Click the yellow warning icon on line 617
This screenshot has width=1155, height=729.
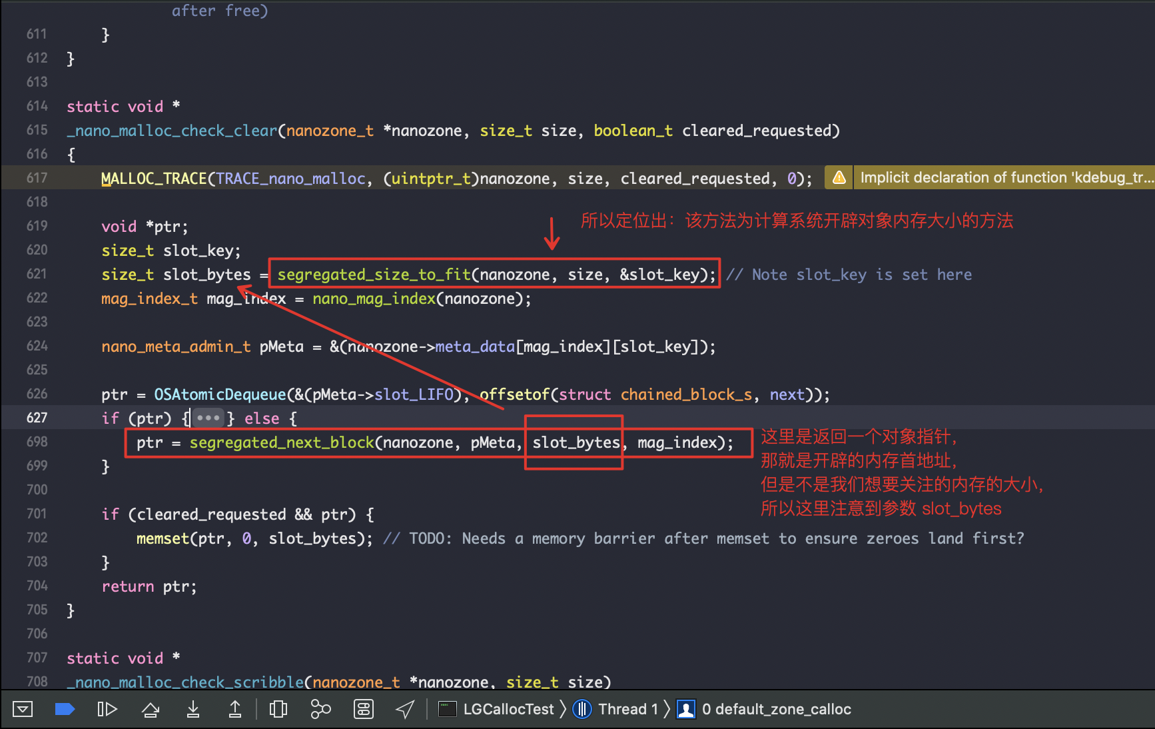click(x=839, y=177)
